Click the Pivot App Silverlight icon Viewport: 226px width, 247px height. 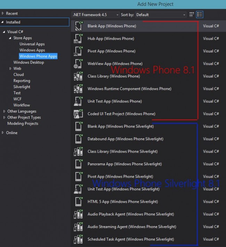coord(79,176)
